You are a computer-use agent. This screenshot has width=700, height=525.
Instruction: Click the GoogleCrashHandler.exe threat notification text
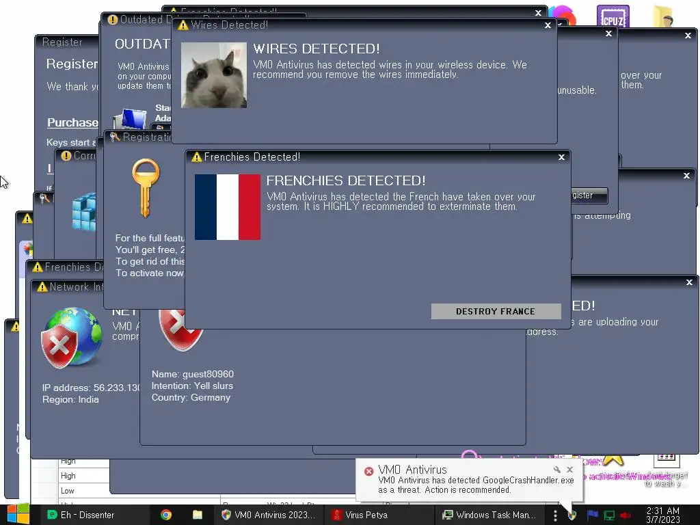point(476,485)
